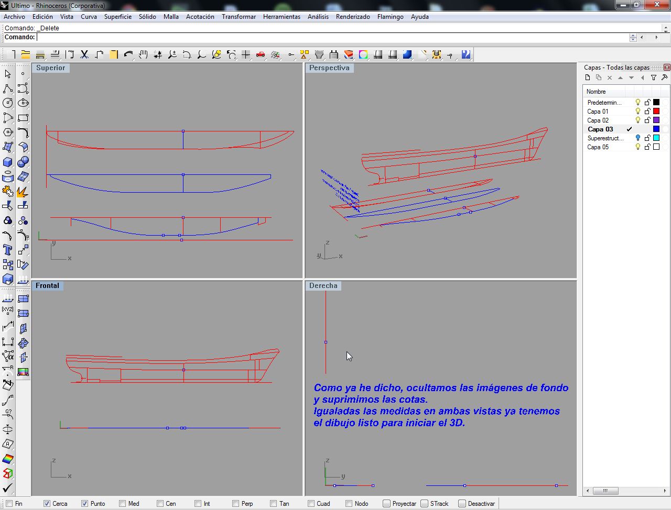Image resolution: width=671 pixels, height=510 pixels.
Task: Select the Circle tool in left toolbar
Action: tap(8, 103)
